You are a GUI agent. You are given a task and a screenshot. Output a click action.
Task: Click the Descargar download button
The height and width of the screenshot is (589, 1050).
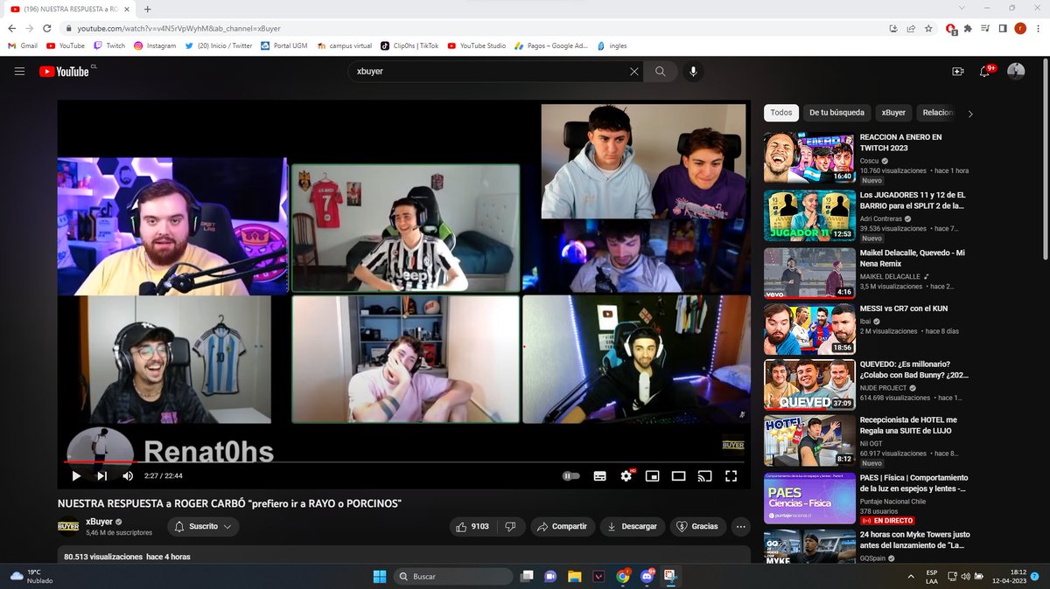(632, 526)
